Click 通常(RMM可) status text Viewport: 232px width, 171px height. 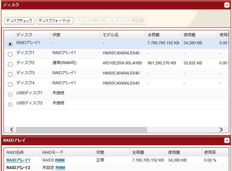click(x=64, y=63)
